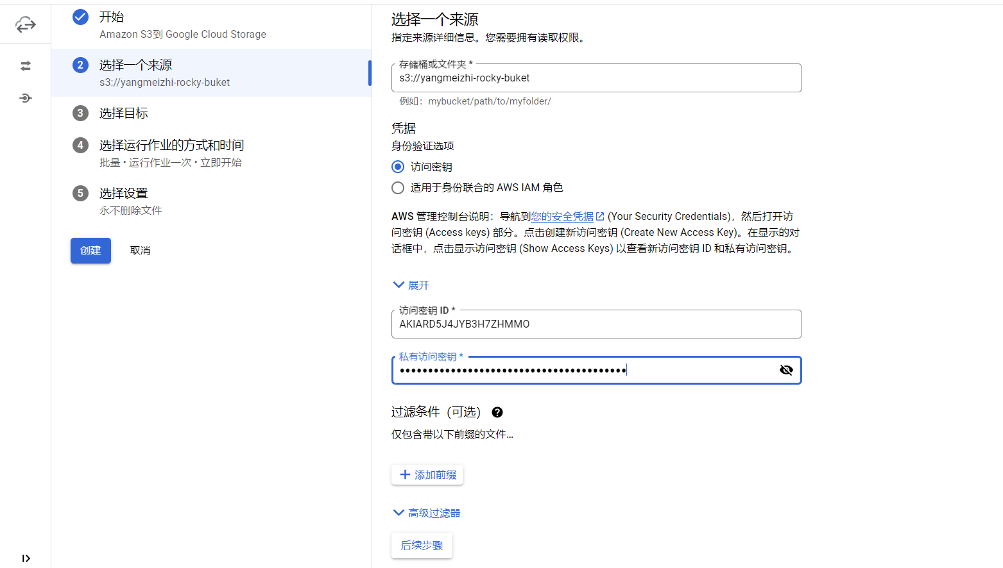The height and width of the screenshot is (568, 1003).
Task: Open the transfer jobs sidebar icon
Action: coord(26,66)
